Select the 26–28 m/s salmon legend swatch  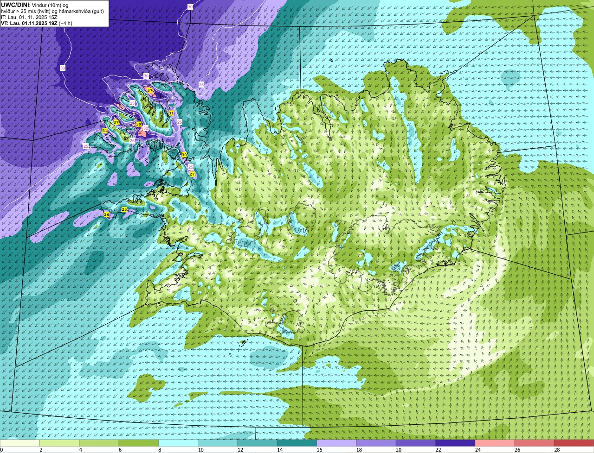point(535,443)
